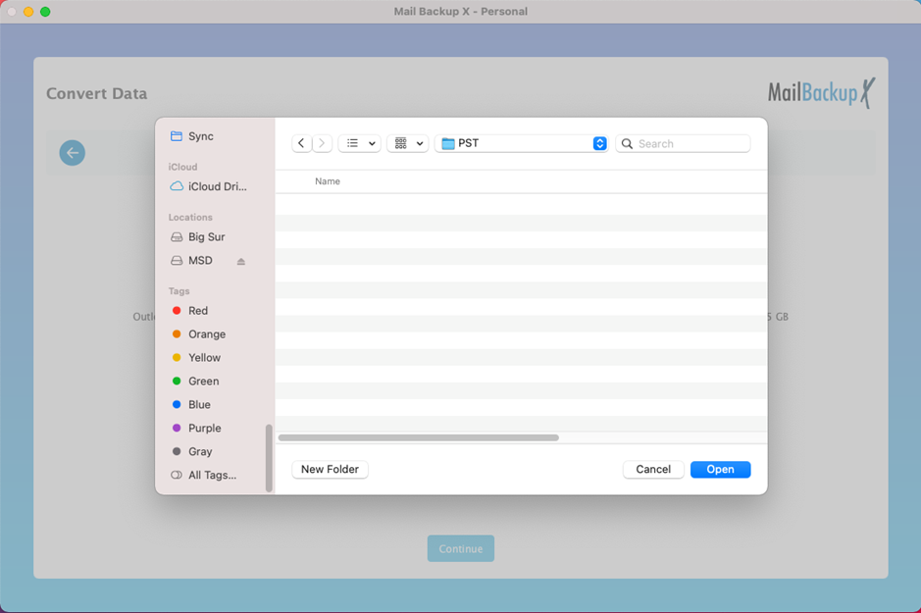Click the horizontal scrollbar in file list
Image resolution: width=921 pixels, height=613 pixels.
pos(418,437)
